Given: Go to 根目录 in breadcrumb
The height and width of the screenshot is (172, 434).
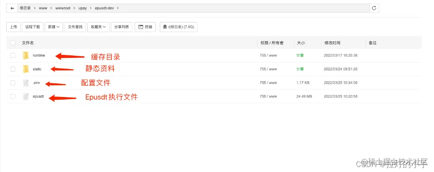Looking at the screenshot, I should pyautogui.click(x=25, y=8).
